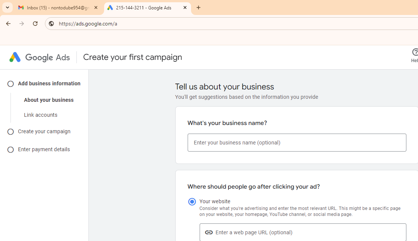Open Link accounts in sidebar
The height and width of the screenshot is (241, 418).
40,115
